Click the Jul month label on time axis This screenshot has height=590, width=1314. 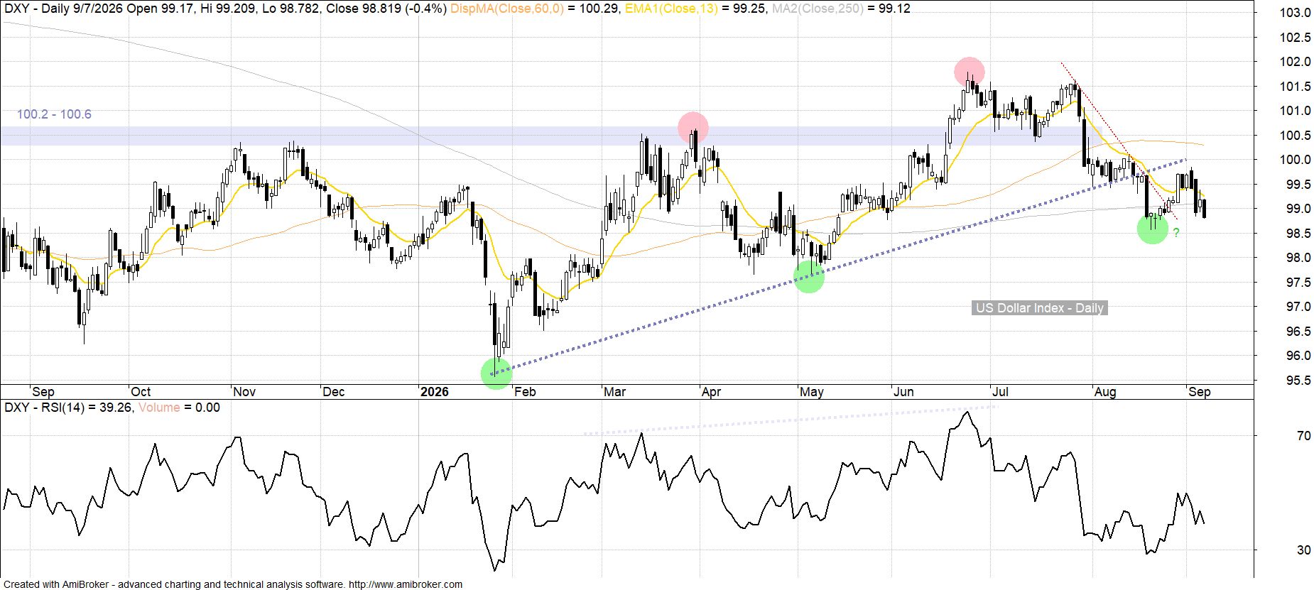tap(1000, 392)
